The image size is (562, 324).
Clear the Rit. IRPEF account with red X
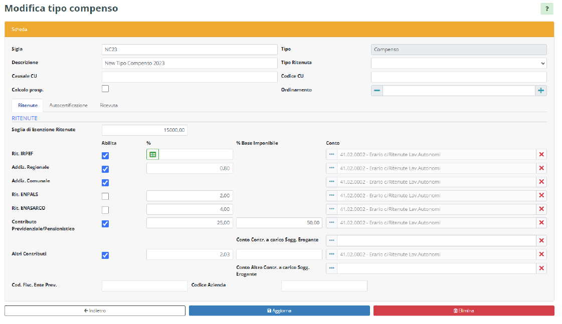[541, 155]
